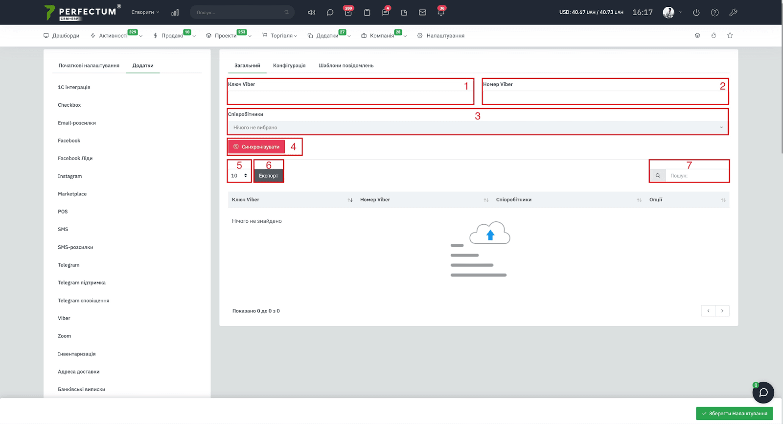Open the rows-per-page selector showing 10

pyautogui.click(x=239, y=176)
